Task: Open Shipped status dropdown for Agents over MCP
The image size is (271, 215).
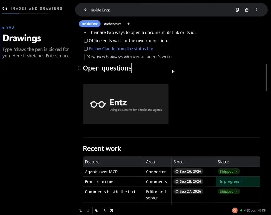Action: (x=229, y=172)
